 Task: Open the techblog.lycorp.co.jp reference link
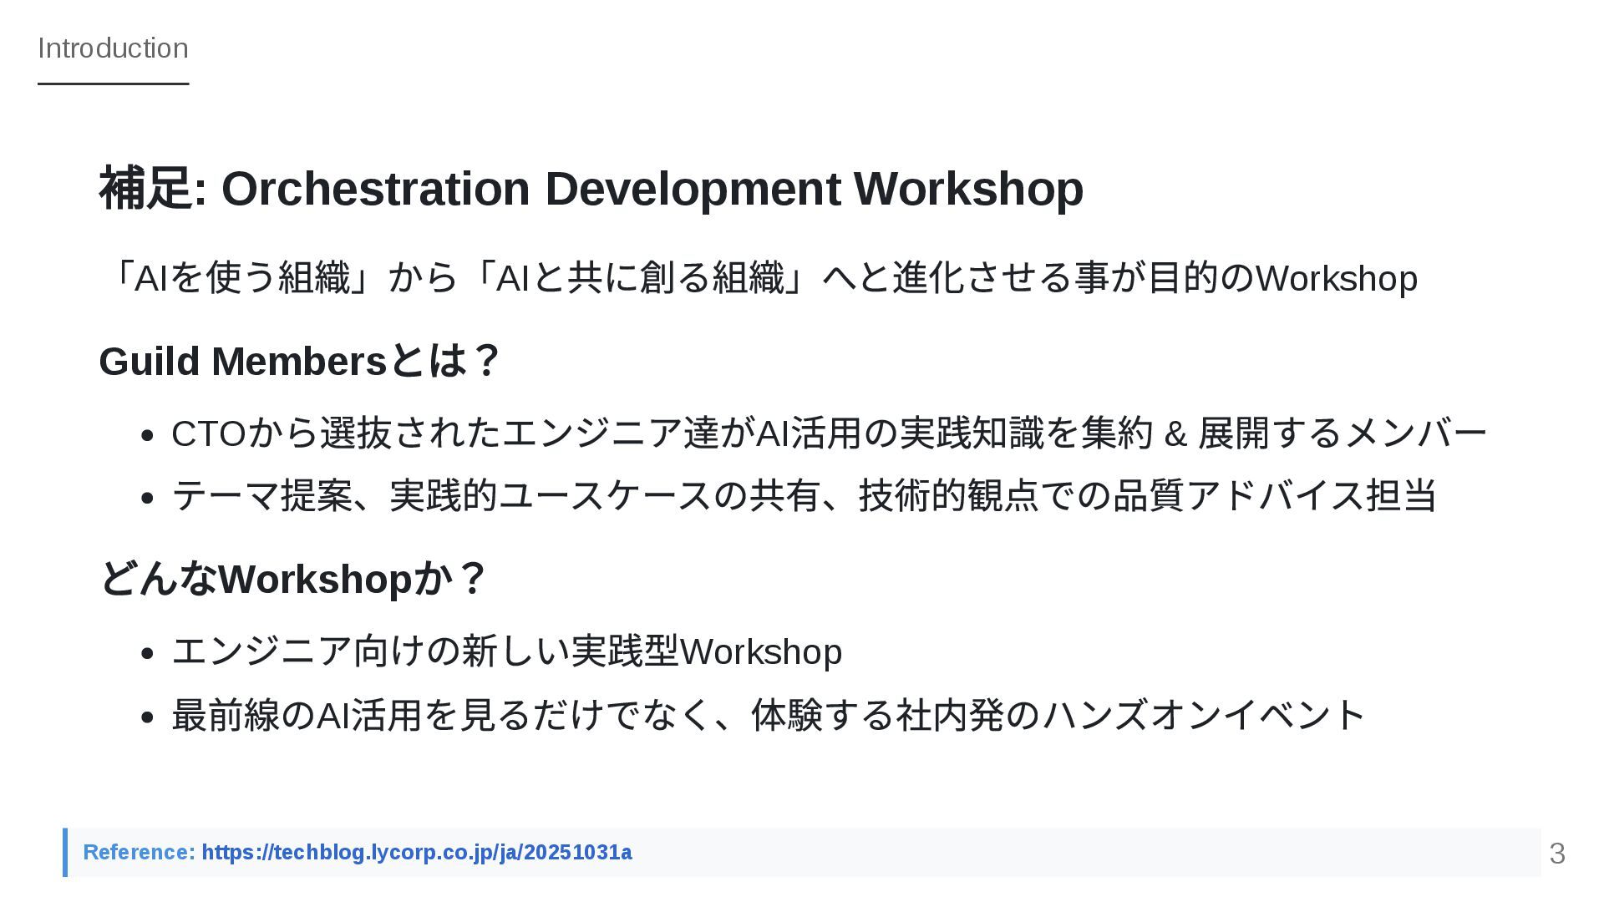point(416,853)
